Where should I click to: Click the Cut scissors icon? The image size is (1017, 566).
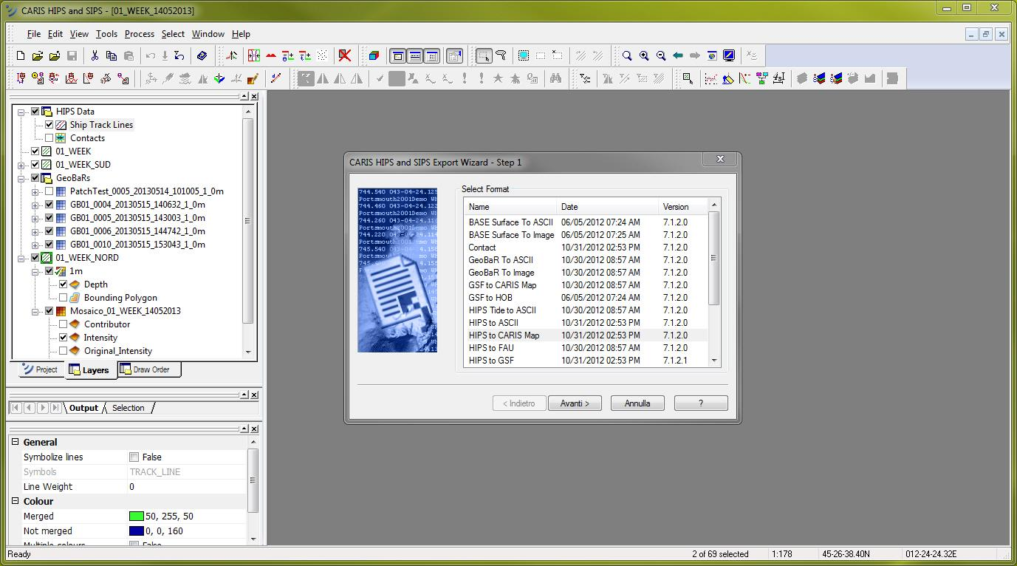(95, 55)
